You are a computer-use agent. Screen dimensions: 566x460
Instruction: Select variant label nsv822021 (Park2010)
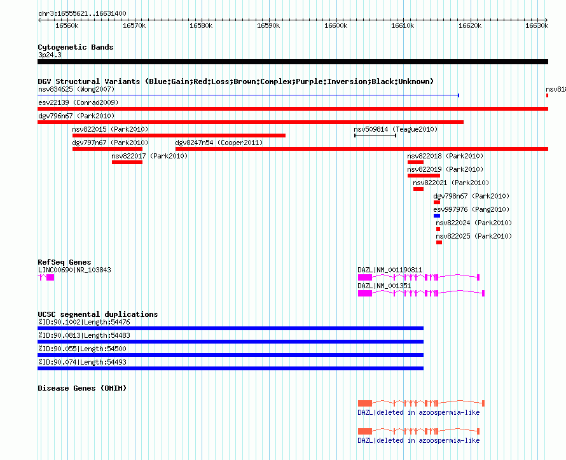(x=451, y=183)
